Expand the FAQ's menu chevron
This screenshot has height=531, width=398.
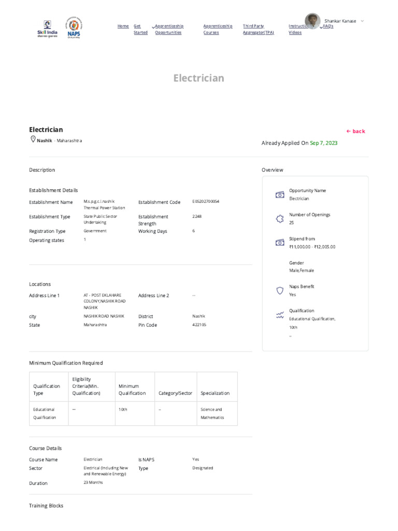[322, 26]
